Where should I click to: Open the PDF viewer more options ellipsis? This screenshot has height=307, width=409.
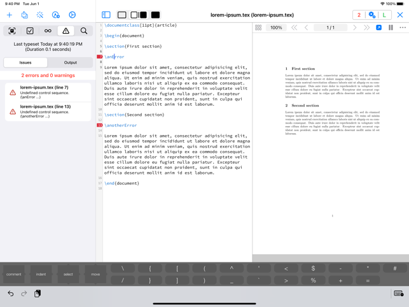pyautogui.click(x=403, y=28)
